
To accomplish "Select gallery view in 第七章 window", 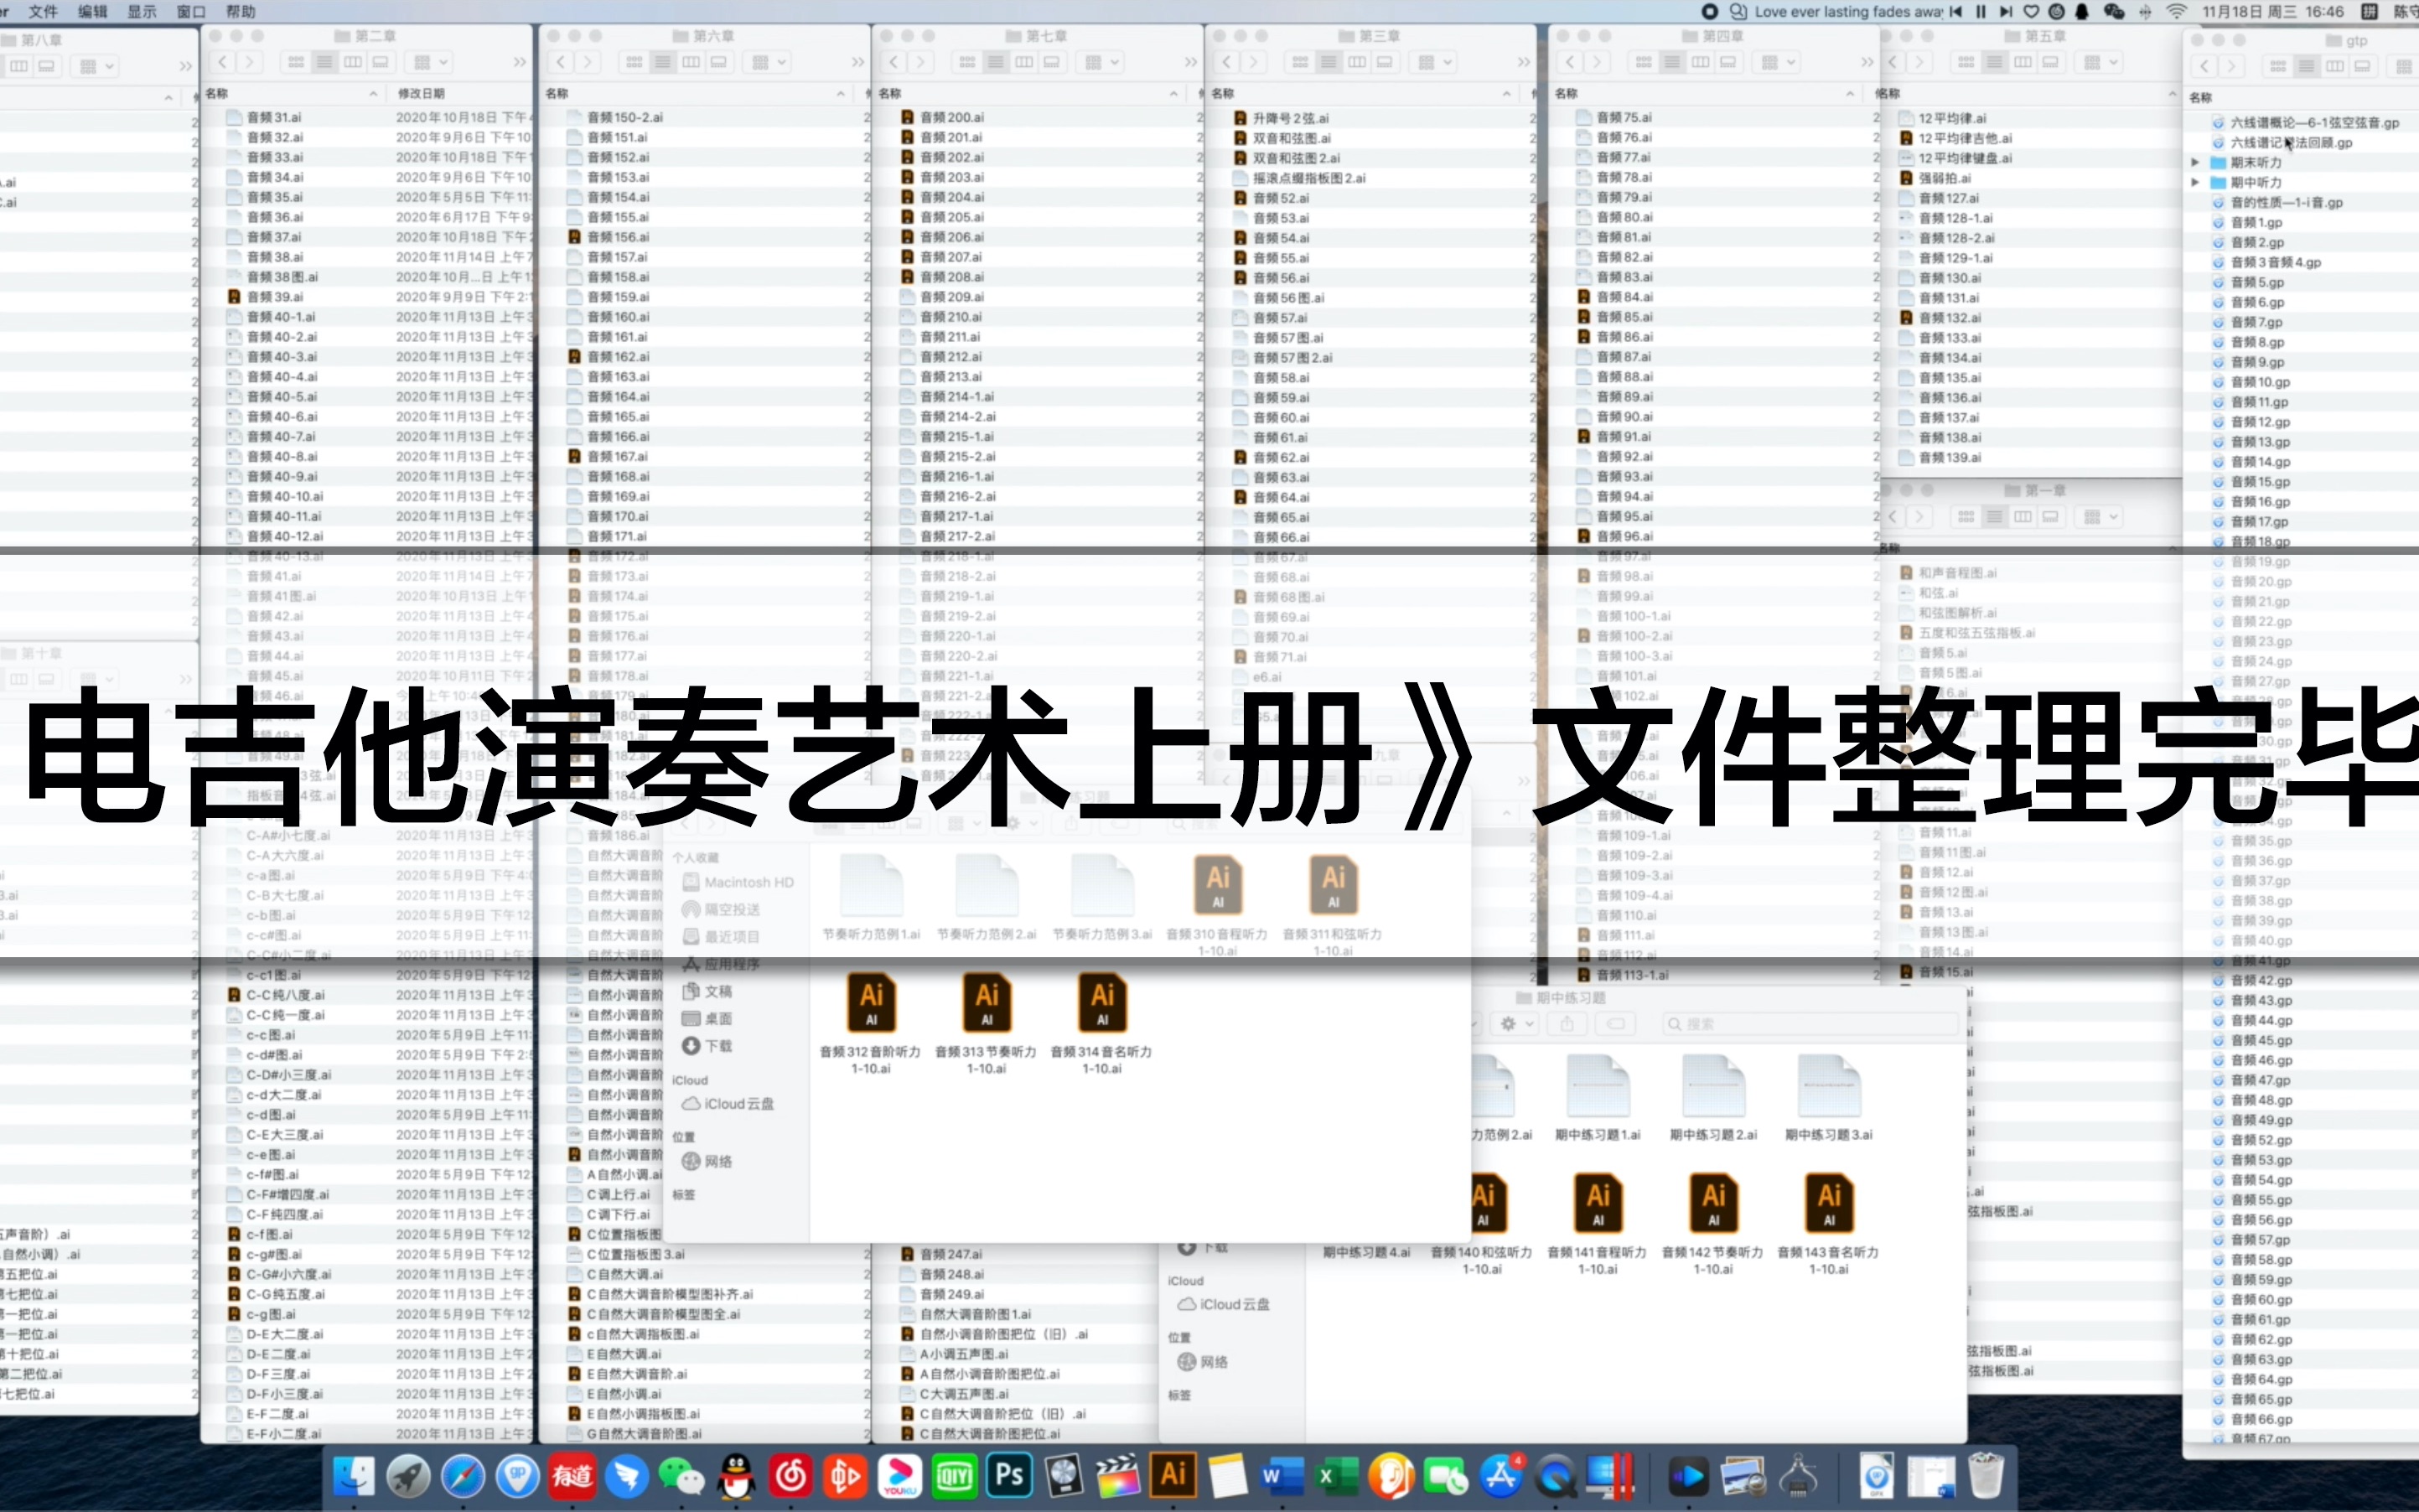I will (1052, 62).
